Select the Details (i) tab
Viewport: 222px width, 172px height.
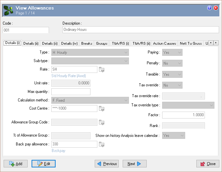[12, 43]
